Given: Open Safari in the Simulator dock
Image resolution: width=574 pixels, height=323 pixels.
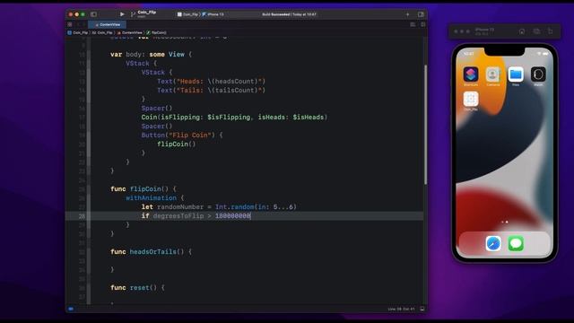Looking at the screenshot, I should 493,243.
